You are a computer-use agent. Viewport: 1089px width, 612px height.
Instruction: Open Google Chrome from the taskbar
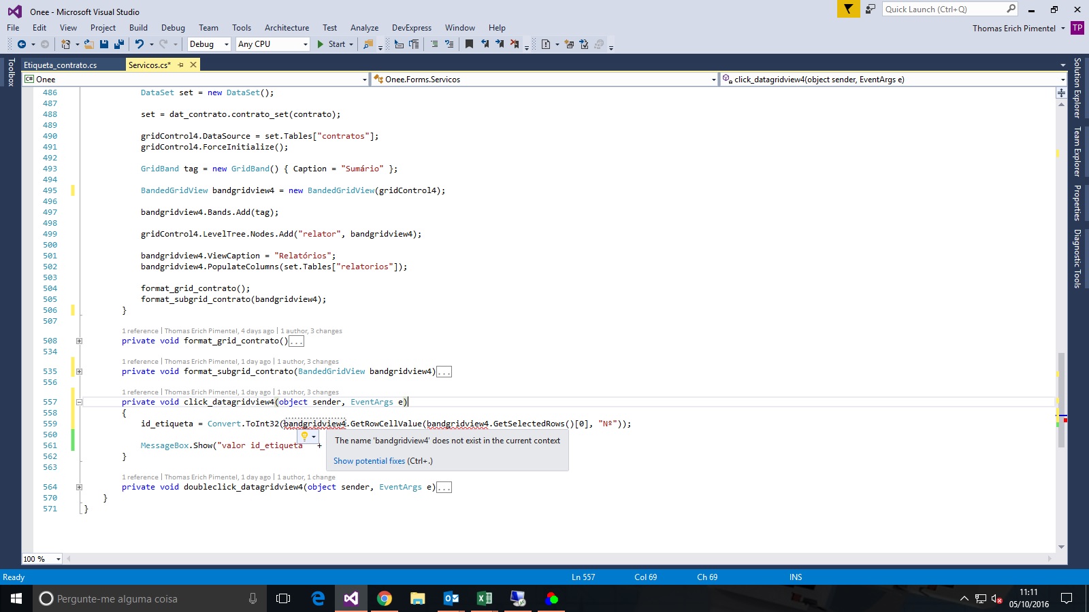point(385,598)
